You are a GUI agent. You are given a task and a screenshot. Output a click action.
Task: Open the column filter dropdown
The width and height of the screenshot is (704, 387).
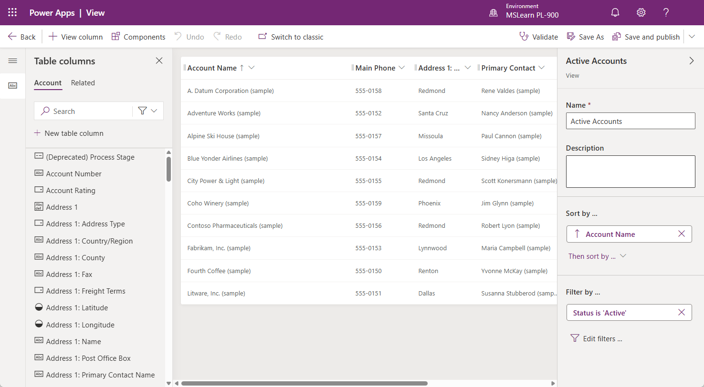[x=148, y=111]
